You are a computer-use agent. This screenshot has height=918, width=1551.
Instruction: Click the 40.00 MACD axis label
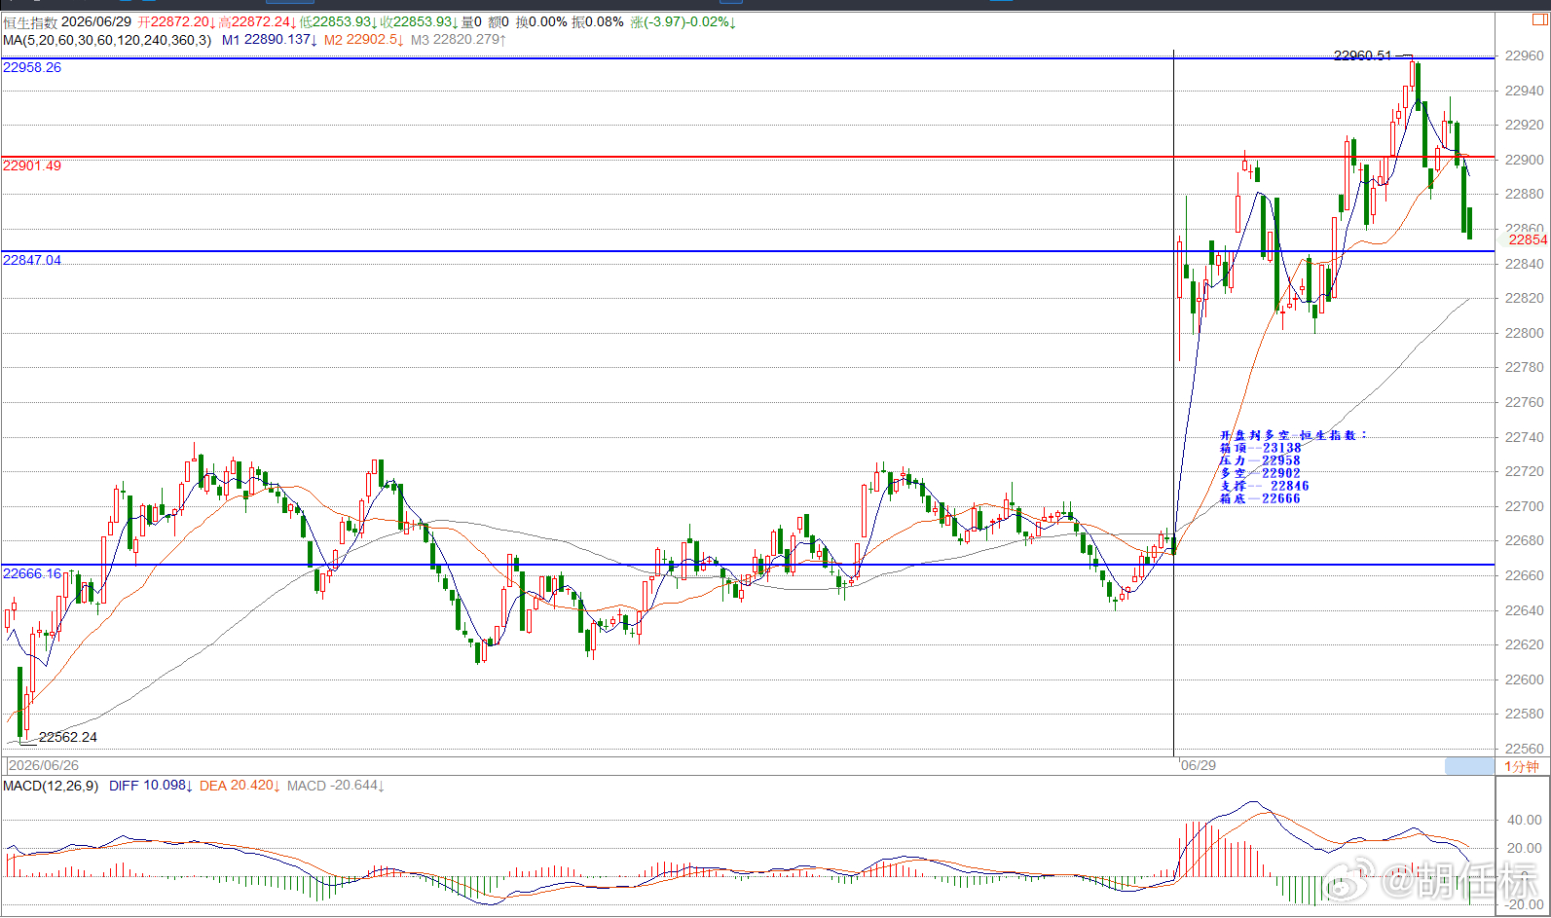(1525, 820)
